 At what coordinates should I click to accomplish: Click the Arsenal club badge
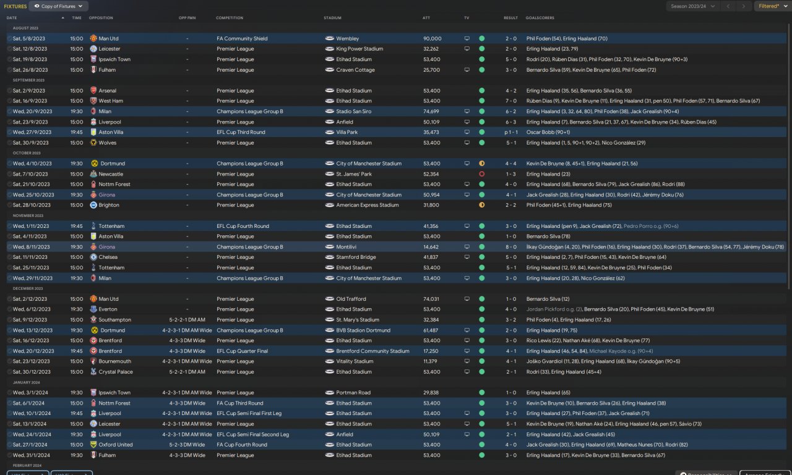point(93,91)
